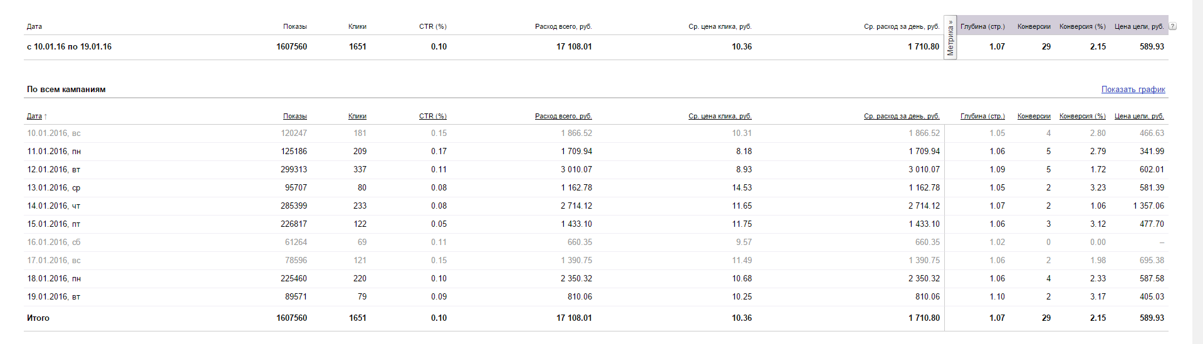Viewport: 1203px width, 344px height.
Task: Click the Показать график link
Action: [1133, 90]
